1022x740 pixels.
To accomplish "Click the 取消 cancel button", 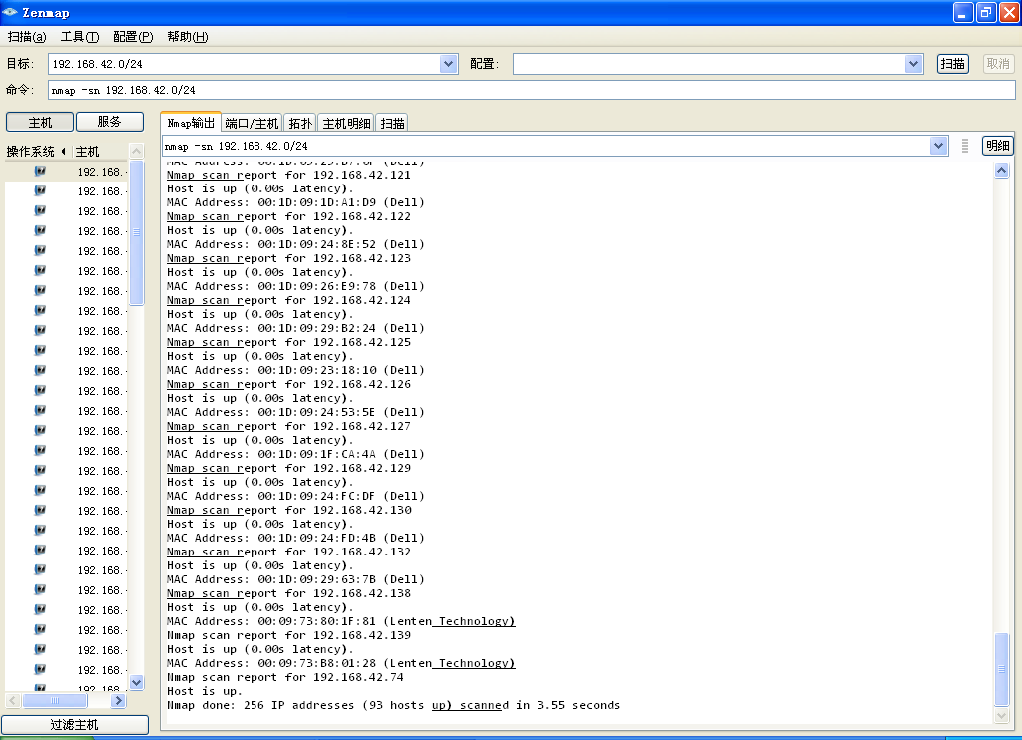I will click(x=998, y=64).
